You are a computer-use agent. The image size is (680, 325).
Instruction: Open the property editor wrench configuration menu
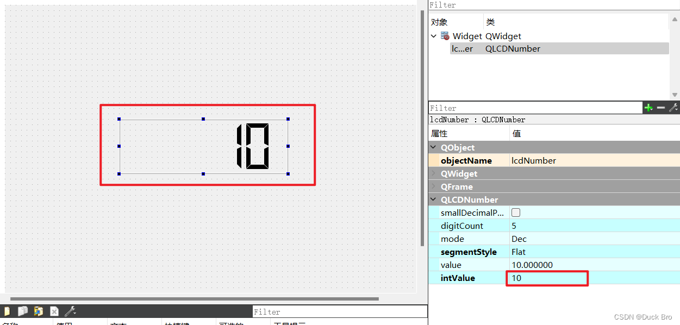point(673,108)
